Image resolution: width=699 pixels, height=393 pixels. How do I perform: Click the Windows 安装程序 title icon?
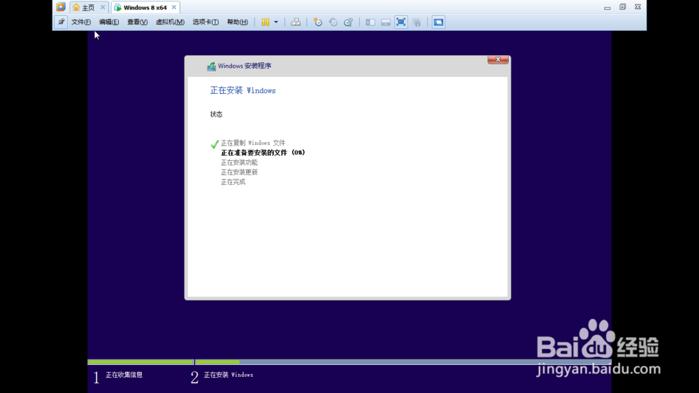211,66
